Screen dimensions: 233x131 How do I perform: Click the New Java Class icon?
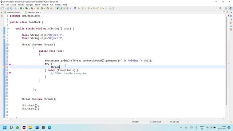click(42, 8)
